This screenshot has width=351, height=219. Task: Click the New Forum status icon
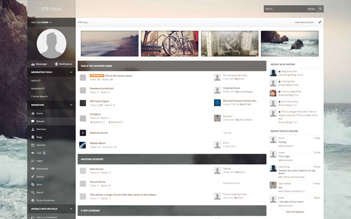click(83, 171)
